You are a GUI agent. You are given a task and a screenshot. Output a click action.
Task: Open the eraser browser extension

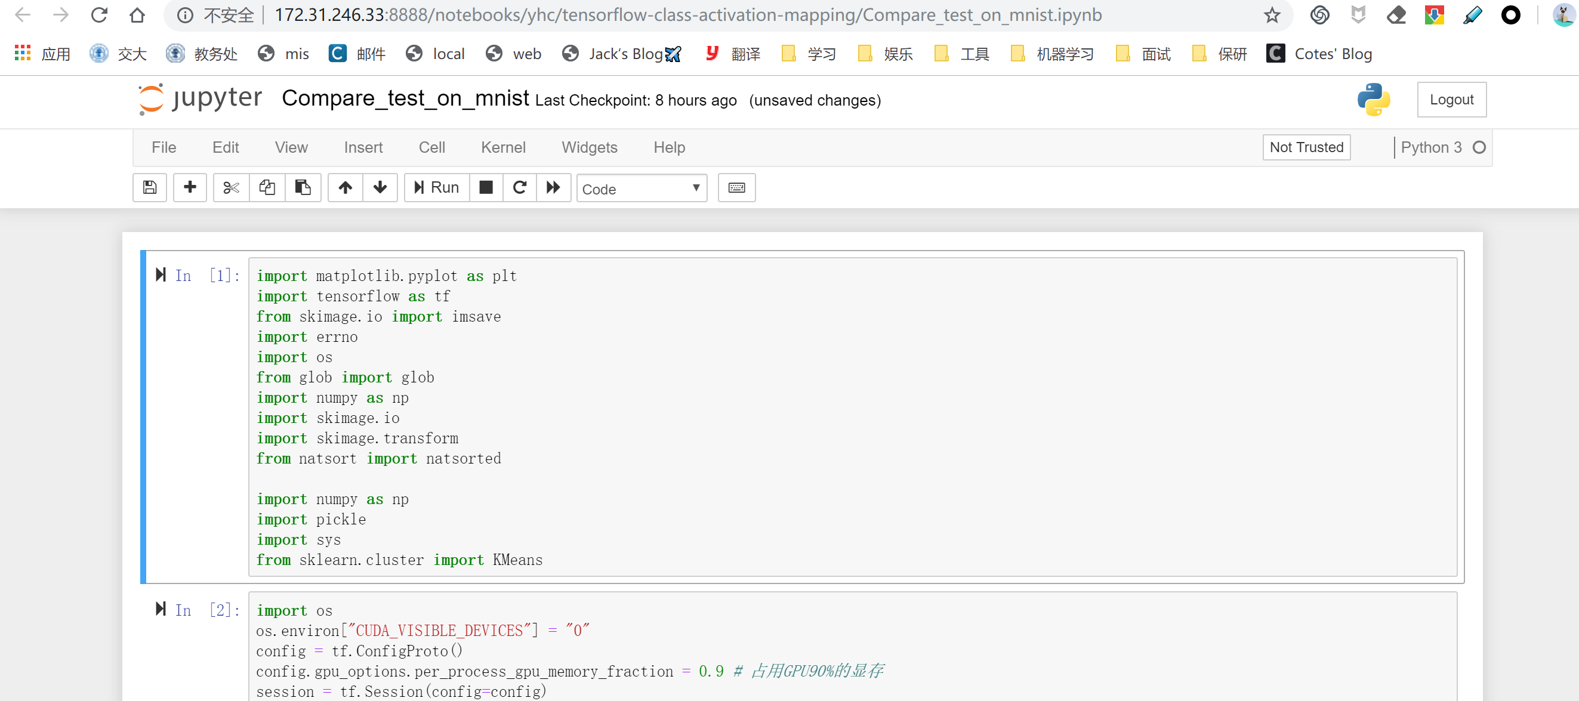pyautogui.click(x=1396, y=15)
